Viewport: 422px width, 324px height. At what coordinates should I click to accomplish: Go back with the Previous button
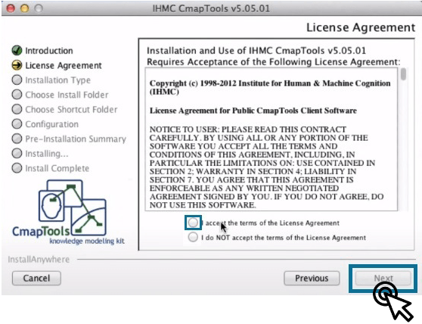click(x=312, y=279)
